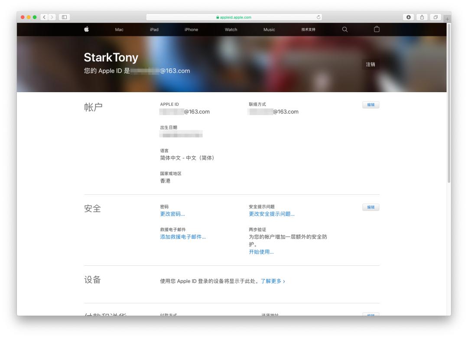
Task: Select the iPhone navigation item
Action: tap(190, 29)
